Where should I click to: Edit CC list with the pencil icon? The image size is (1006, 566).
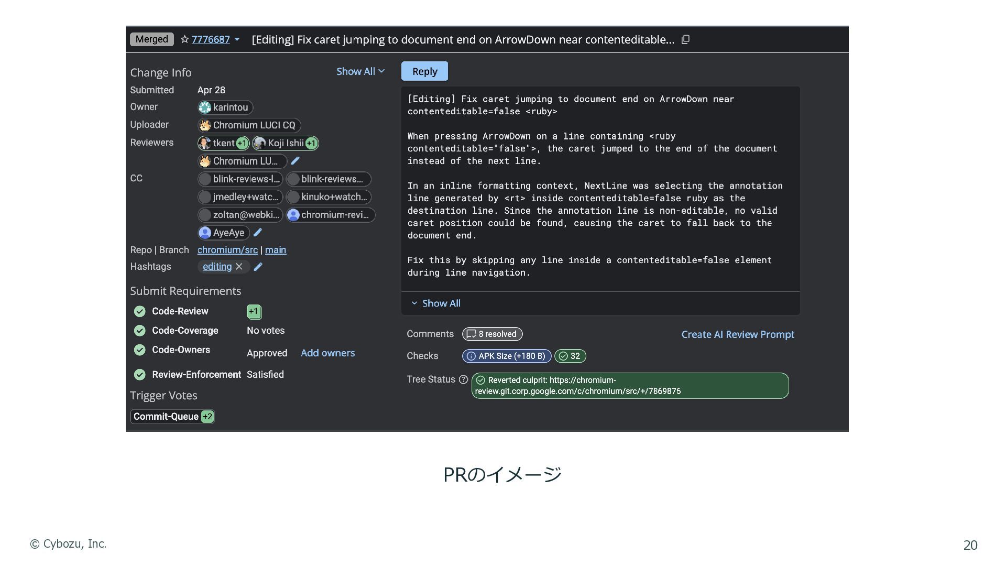coord(257,232)
